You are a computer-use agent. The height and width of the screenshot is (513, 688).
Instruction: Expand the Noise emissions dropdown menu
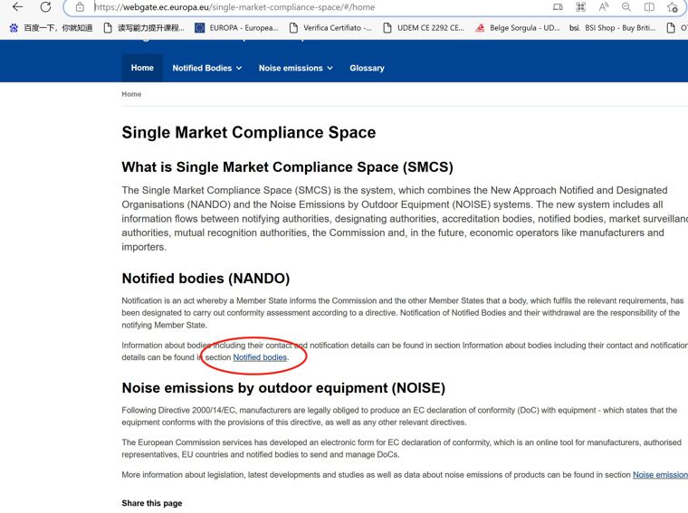(x=295, y=68)
